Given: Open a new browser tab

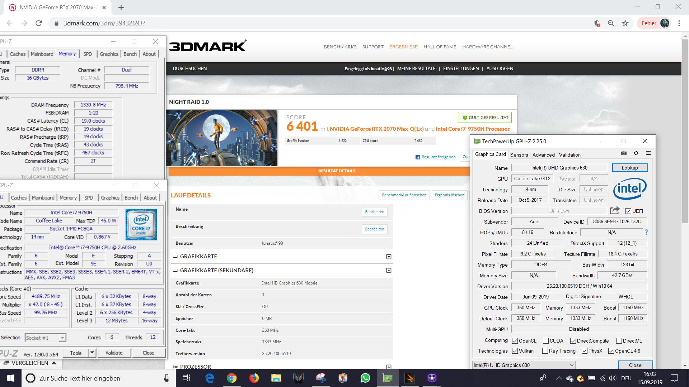Looking at the screenshot, I should click(121, 8).
